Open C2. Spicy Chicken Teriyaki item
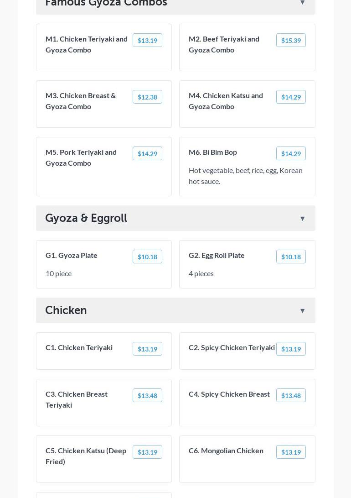 tap(232, 348)
